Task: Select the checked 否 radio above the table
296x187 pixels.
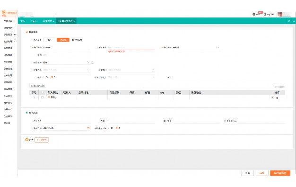Action: 52,77
